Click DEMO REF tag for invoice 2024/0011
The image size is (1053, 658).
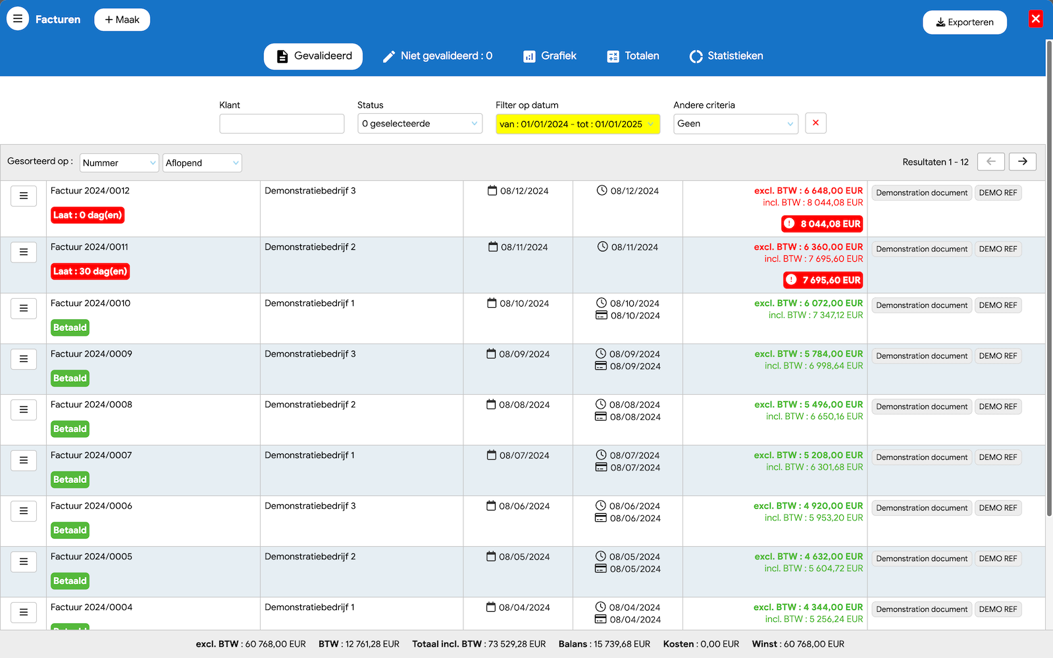tap(998, 249)
